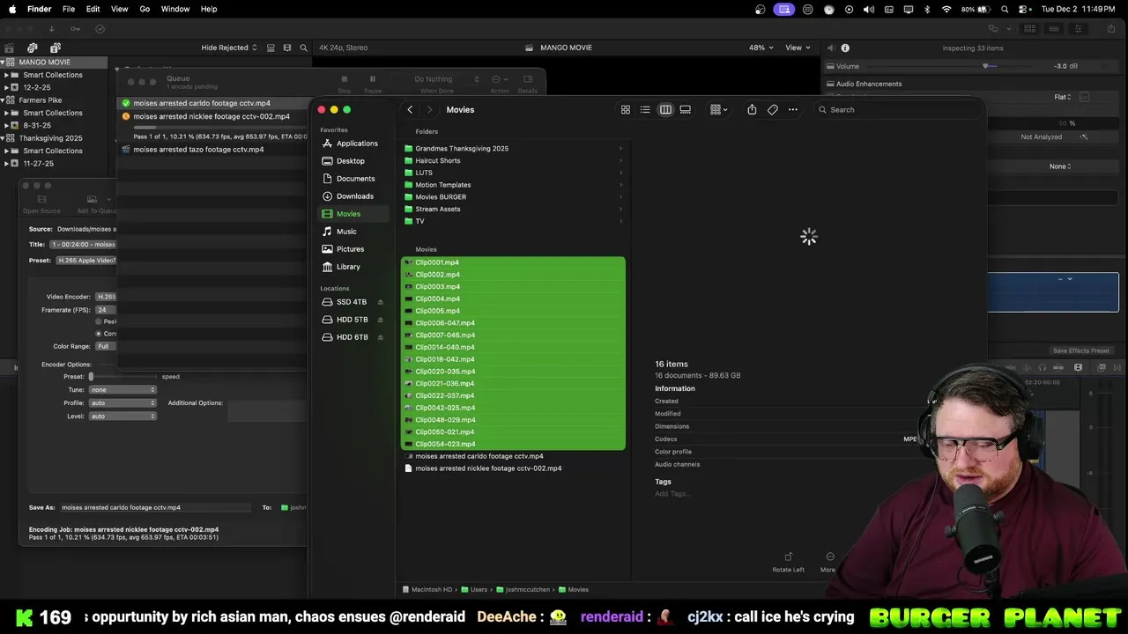Click the Finder Search field
Screen dimensions: 1128x634
tap(897, 110)
